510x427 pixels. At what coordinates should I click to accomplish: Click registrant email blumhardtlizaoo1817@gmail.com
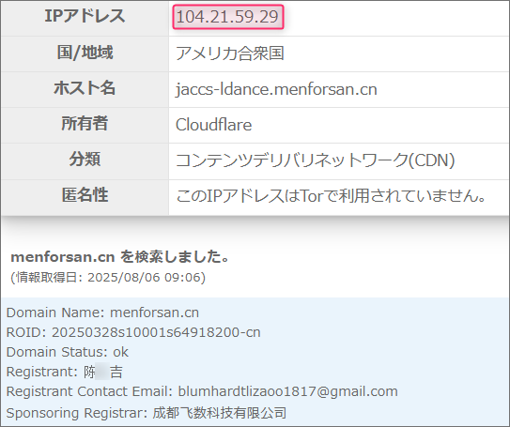point(287,392)
